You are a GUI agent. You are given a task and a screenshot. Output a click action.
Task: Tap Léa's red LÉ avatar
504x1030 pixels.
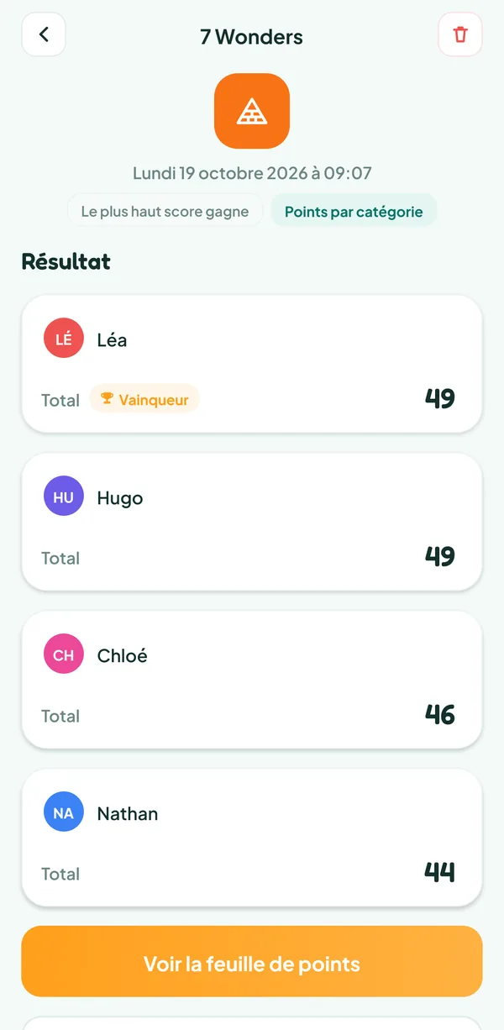click(64, 339)
